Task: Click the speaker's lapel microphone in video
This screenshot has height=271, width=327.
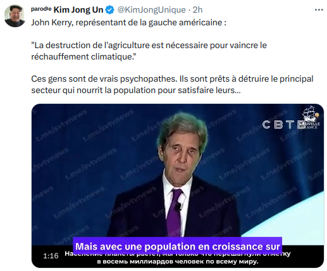Action: 179,206
